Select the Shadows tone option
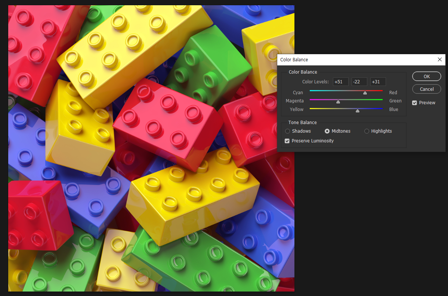Screen dimensions: 448x296 click(x=287, y=131)
